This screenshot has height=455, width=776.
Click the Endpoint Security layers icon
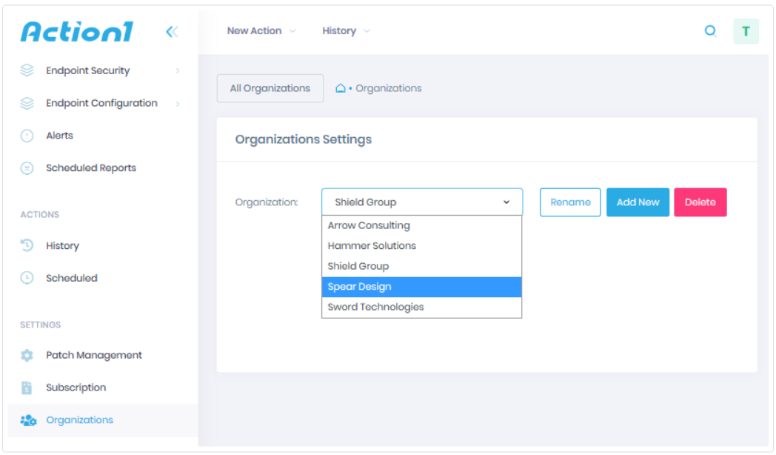click(27, 70)
